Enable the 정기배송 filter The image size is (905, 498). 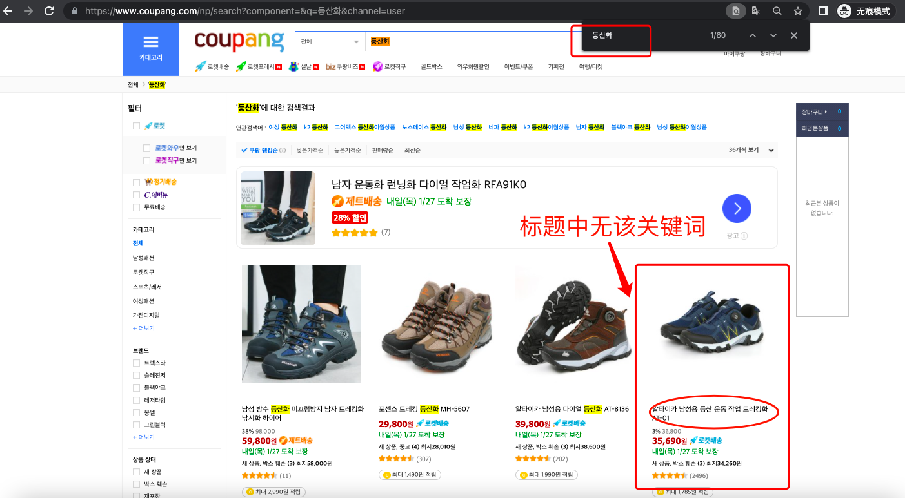136,182
